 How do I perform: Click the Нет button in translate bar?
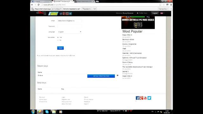[95, 9]
